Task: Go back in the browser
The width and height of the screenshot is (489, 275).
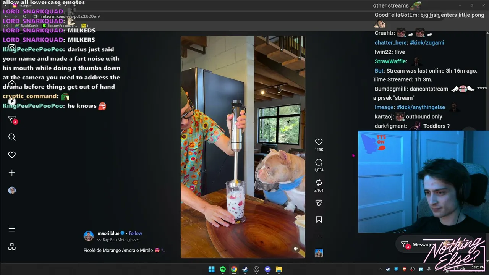Action: [x=6, y=16]
